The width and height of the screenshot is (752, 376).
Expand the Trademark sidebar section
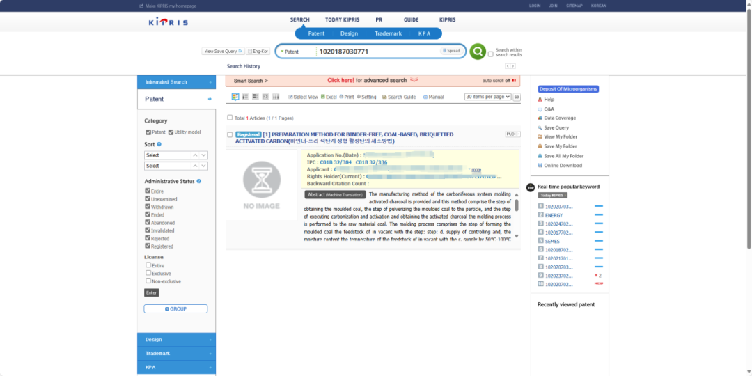click(x=176, y=354)
